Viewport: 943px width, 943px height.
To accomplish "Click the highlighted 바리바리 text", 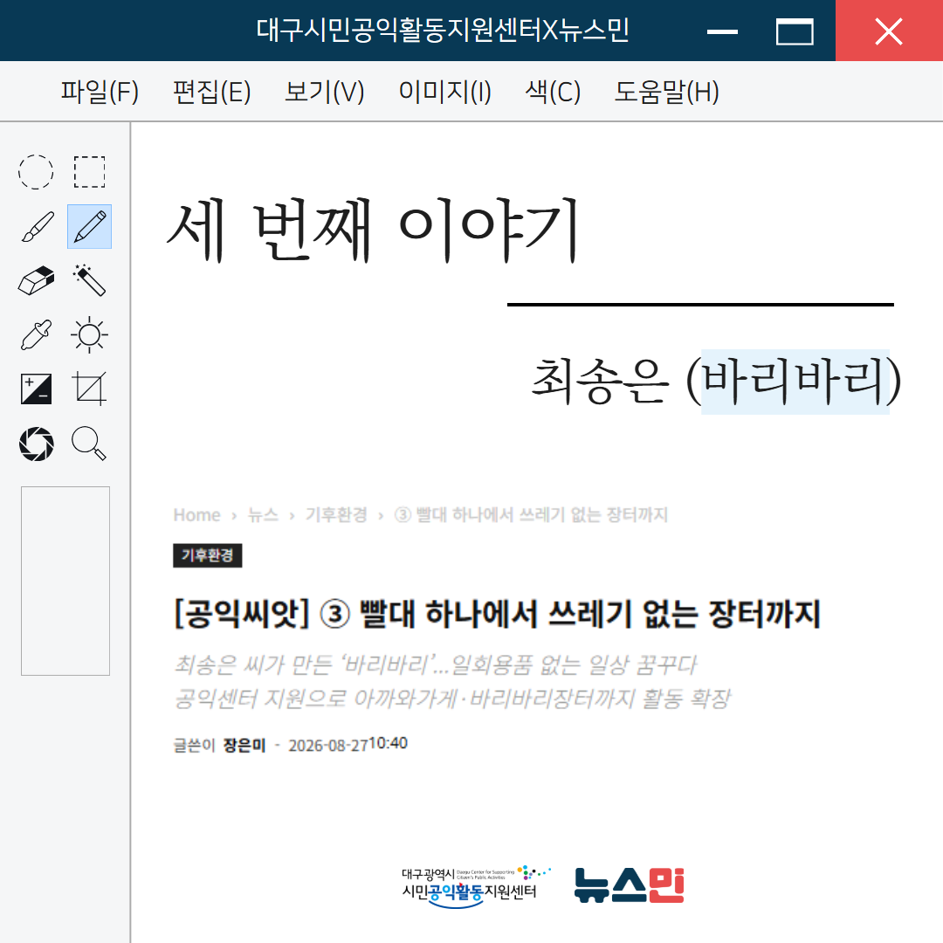I will [x=795, y=382].
